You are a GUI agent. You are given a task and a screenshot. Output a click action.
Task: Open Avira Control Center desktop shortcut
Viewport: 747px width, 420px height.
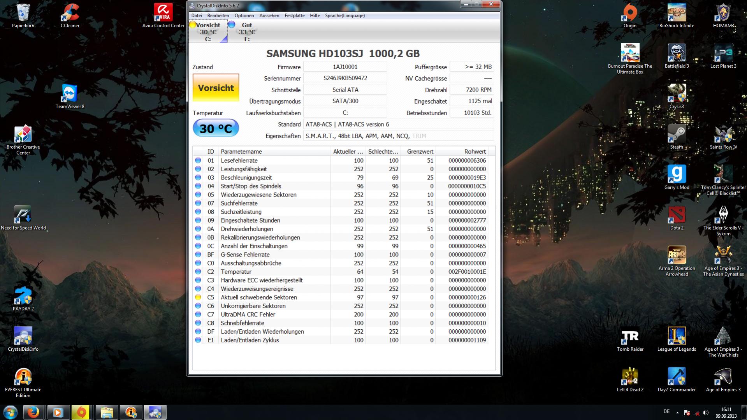point(163,16)
